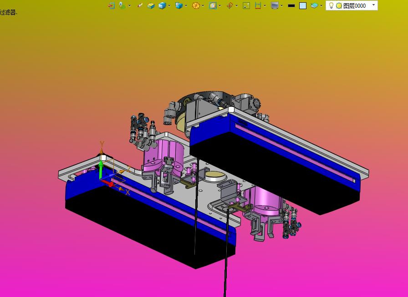
Task: Click the 图层0000 layer name text
Action: pyautogui.click(x=354, y=6)
